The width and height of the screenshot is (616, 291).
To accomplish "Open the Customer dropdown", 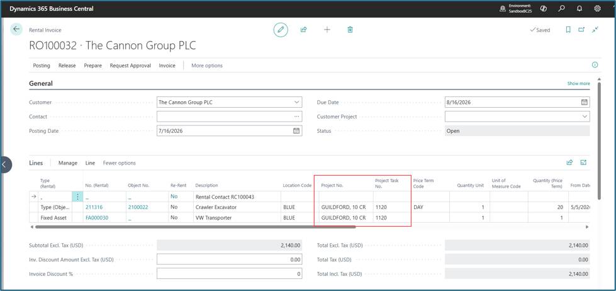I will pyautogui.click(x=296, y=102).
